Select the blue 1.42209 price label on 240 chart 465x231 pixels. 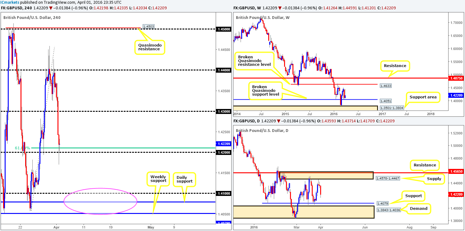(223, 144)
